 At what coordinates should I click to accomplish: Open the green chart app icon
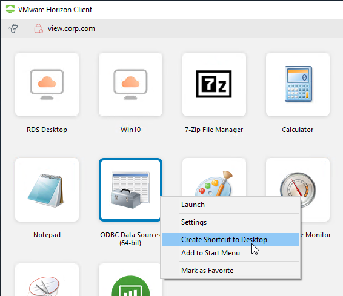click(130, 280)
